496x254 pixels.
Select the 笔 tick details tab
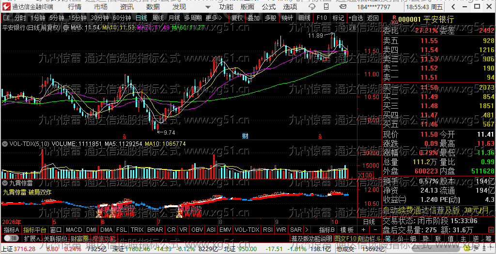[x=388, y=238]
